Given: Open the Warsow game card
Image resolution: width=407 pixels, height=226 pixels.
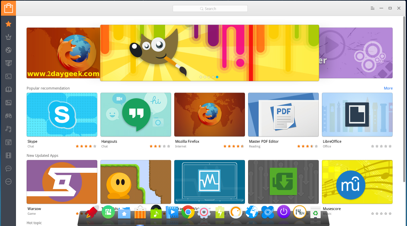Looking at the screenshot, I should pos(62,182).
